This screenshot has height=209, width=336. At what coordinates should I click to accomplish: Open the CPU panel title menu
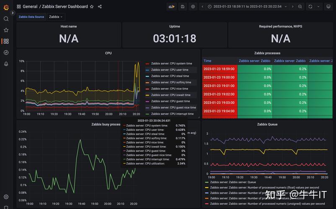[x=108, y=53]
